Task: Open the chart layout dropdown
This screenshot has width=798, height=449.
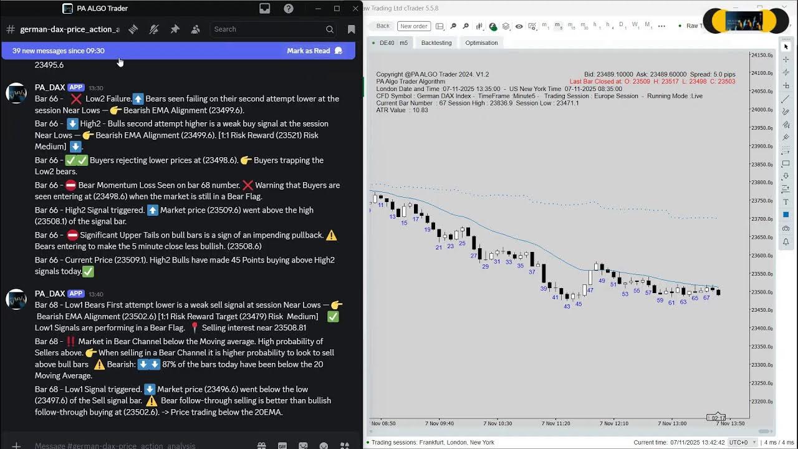Action: click(440, 27)
